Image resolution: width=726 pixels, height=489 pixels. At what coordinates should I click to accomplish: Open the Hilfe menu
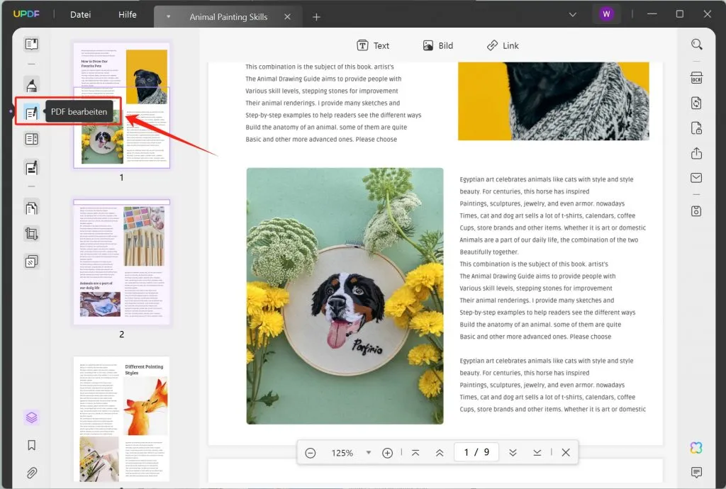(x=128, y=14)
